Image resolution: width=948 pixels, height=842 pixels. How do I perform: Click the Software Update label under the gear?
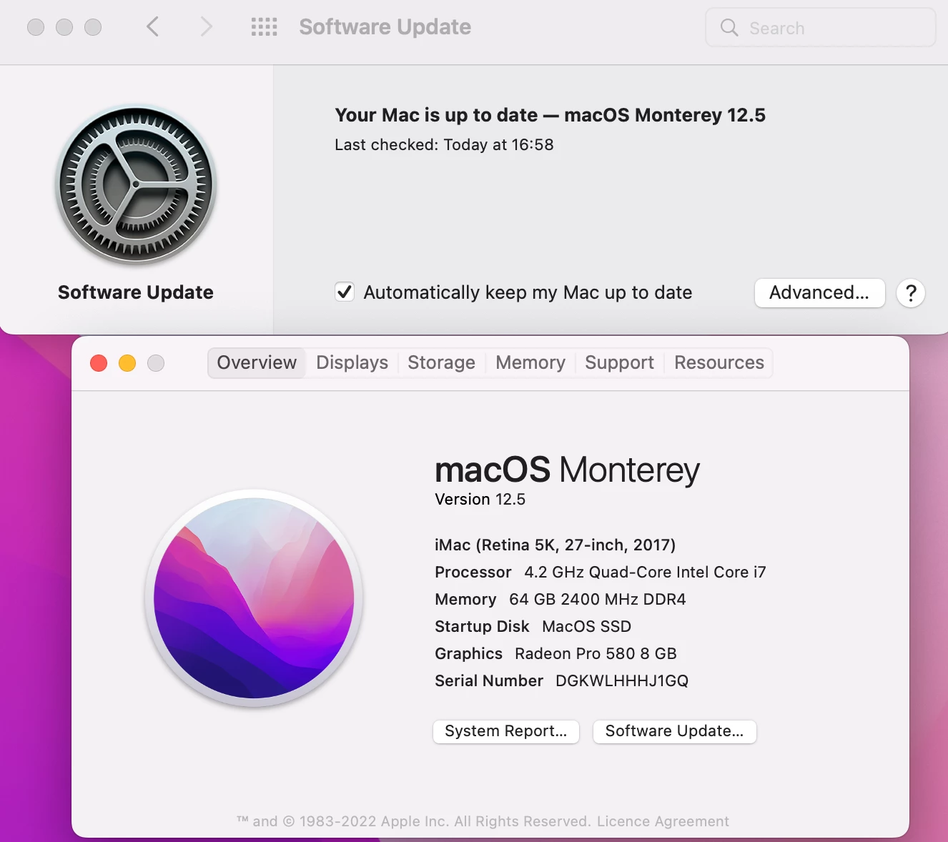136,292
